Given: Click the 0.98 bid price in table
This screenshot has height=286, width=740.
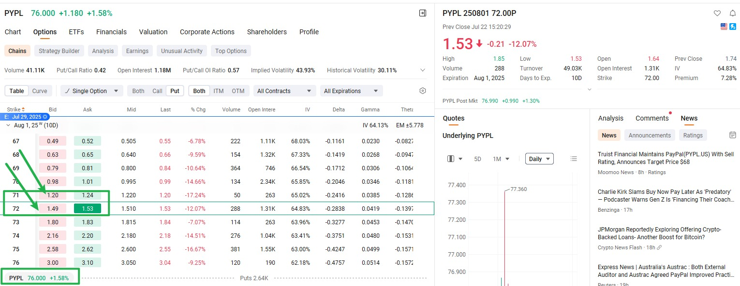Looking at the screenshot, I should click(53, 181).
